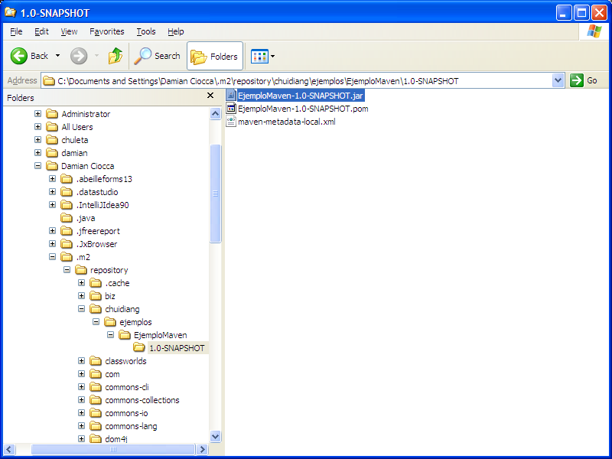The image size is (612, 459).
Task: Open the Search magnifier tool
Action: 157,56
